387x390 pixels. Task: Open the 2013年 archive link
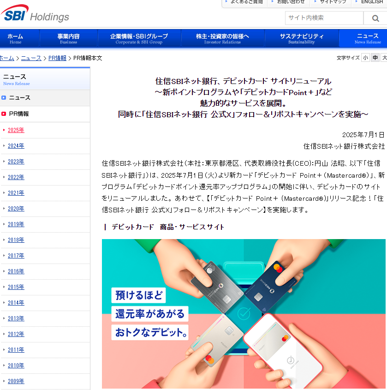tap(16, 318)
